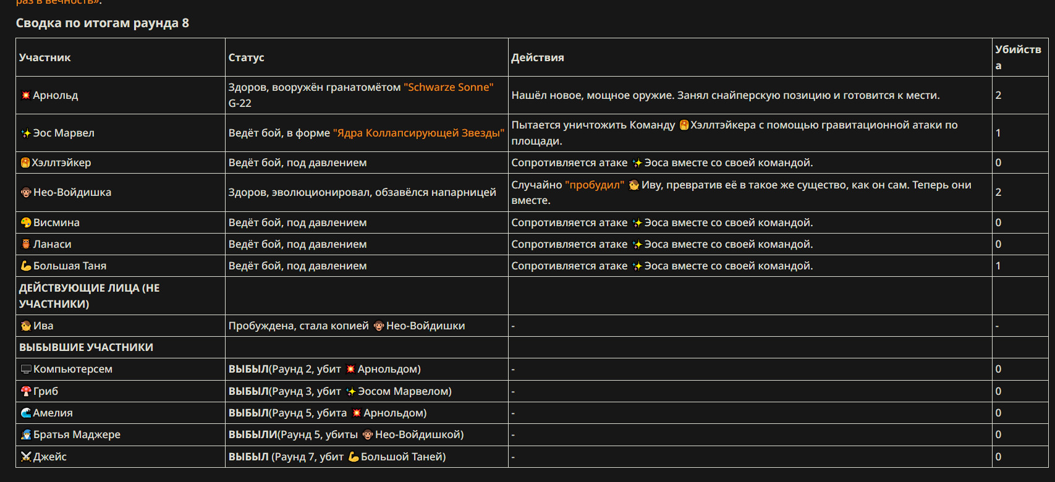Click the status "Пробуждена, стала копией" in Ива's row
Image resolution: width=1055 pixels, height=482 pixels.
click(x=299, y=326)
